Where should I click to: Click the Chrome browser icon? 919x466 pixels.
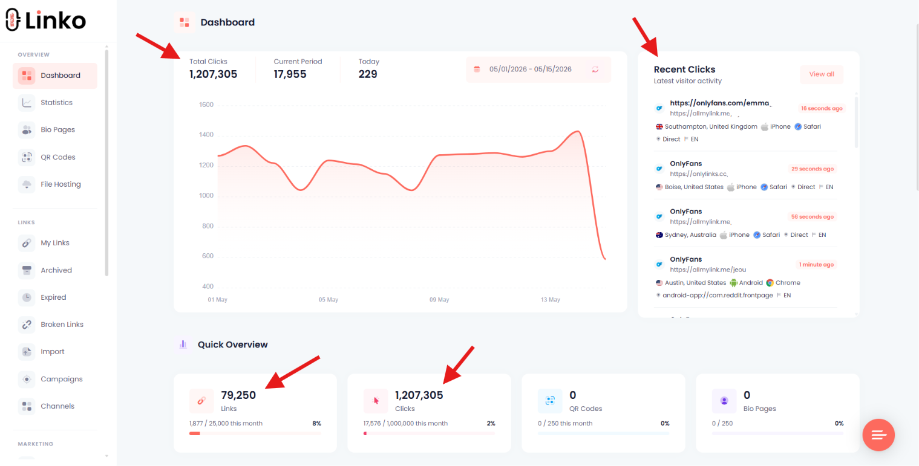pyautogui.click(x=770, y=283)
